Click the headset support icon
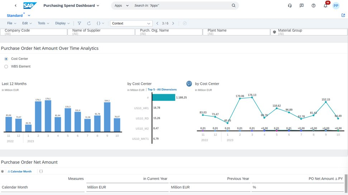 [290, 6]
